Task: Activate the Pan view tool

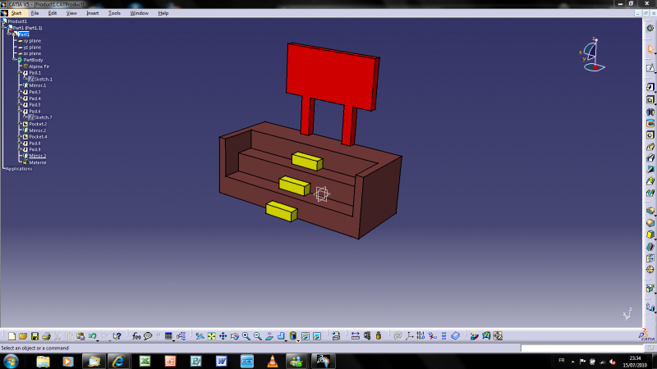Action: click(223, 336)
